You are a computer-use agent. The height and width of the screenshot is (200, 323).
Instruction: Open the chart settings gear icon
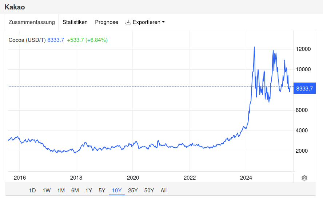click(x=304, y=178)
